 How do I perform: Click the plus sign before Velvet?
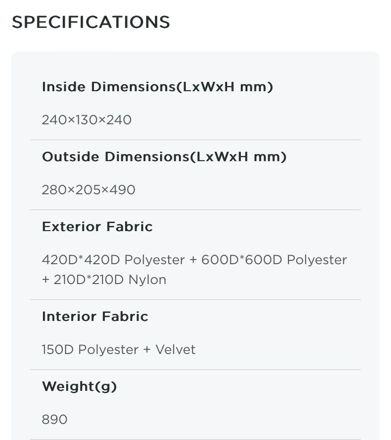coord(147,350)
